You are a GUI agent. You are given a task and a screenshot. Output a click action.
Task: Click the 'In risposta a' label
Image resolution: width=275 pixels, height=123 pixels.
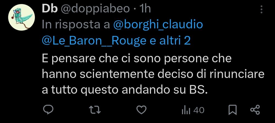[76, 25]
